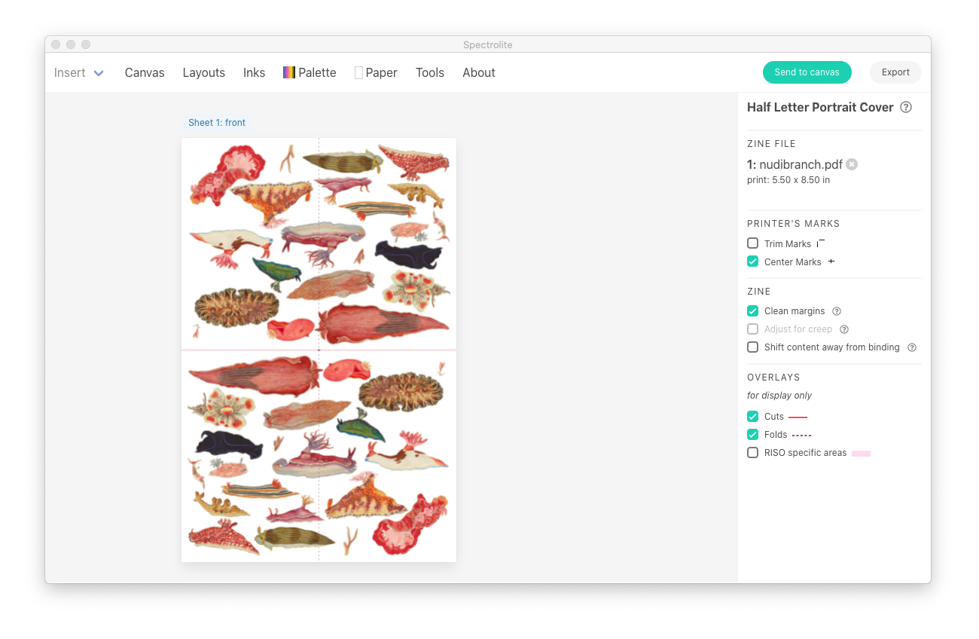The width and height of the screenshot is (979, 639).
Task: Open the Tools menu
Action: click(429, 72)
